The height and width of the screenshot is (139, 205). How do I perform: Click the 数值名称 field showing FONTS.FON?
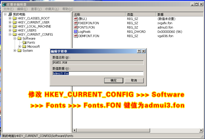(98, 63)
